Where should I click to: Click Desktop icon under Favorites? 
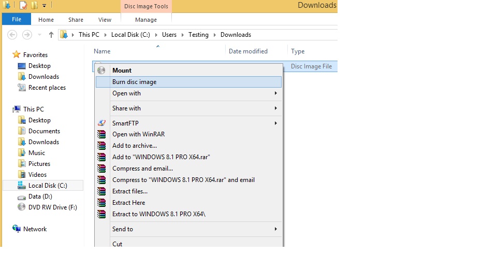pos(22,66)
